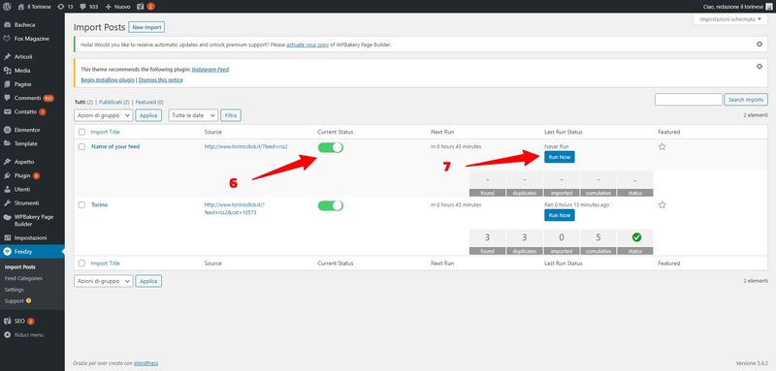Check the select-all checkbox in table header

point(81,132)
